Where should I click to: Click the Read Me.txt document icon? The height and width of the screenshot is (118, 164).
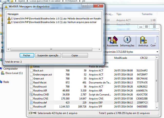pos(31,83)
